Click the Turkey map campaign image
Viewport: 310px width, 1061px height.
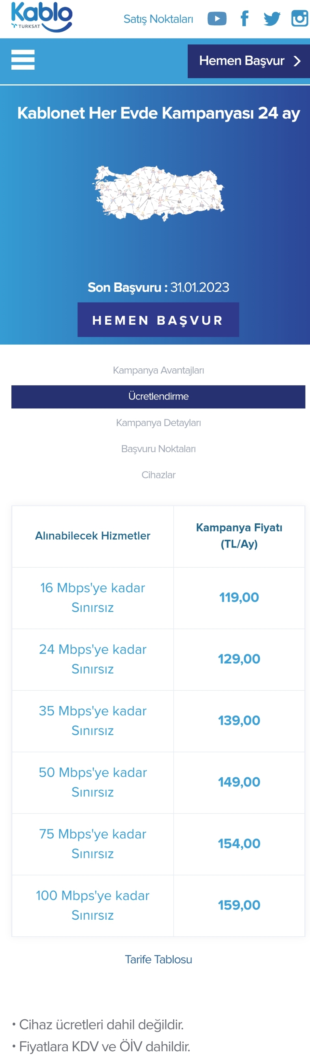click(x=158, y=193)
